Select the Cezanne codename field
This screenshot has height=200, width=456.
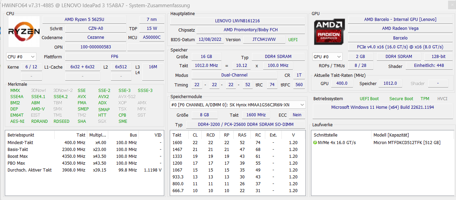tap(96, 37)
